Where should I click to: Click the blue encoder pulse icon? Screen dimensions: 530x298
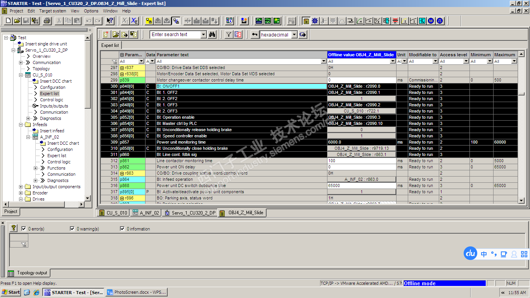click(x=440, y=21)
